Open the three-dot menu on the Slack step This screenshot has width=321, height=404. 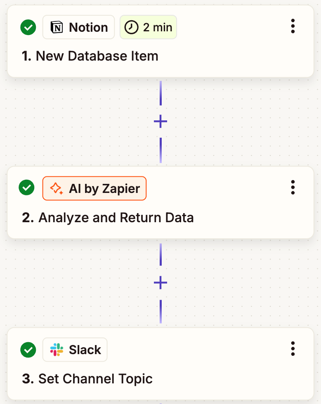293,349
